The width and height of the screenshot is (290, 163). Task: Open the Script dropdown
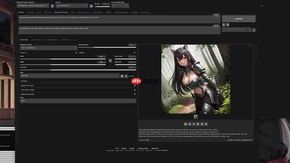(x=78, y=101)
